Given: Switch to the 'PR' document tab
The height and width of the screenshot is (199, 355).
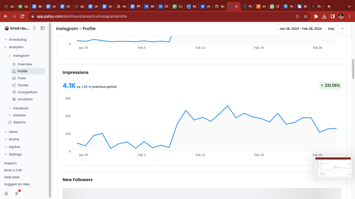Looking at the screenshot, I should click(x=136, y=6).
